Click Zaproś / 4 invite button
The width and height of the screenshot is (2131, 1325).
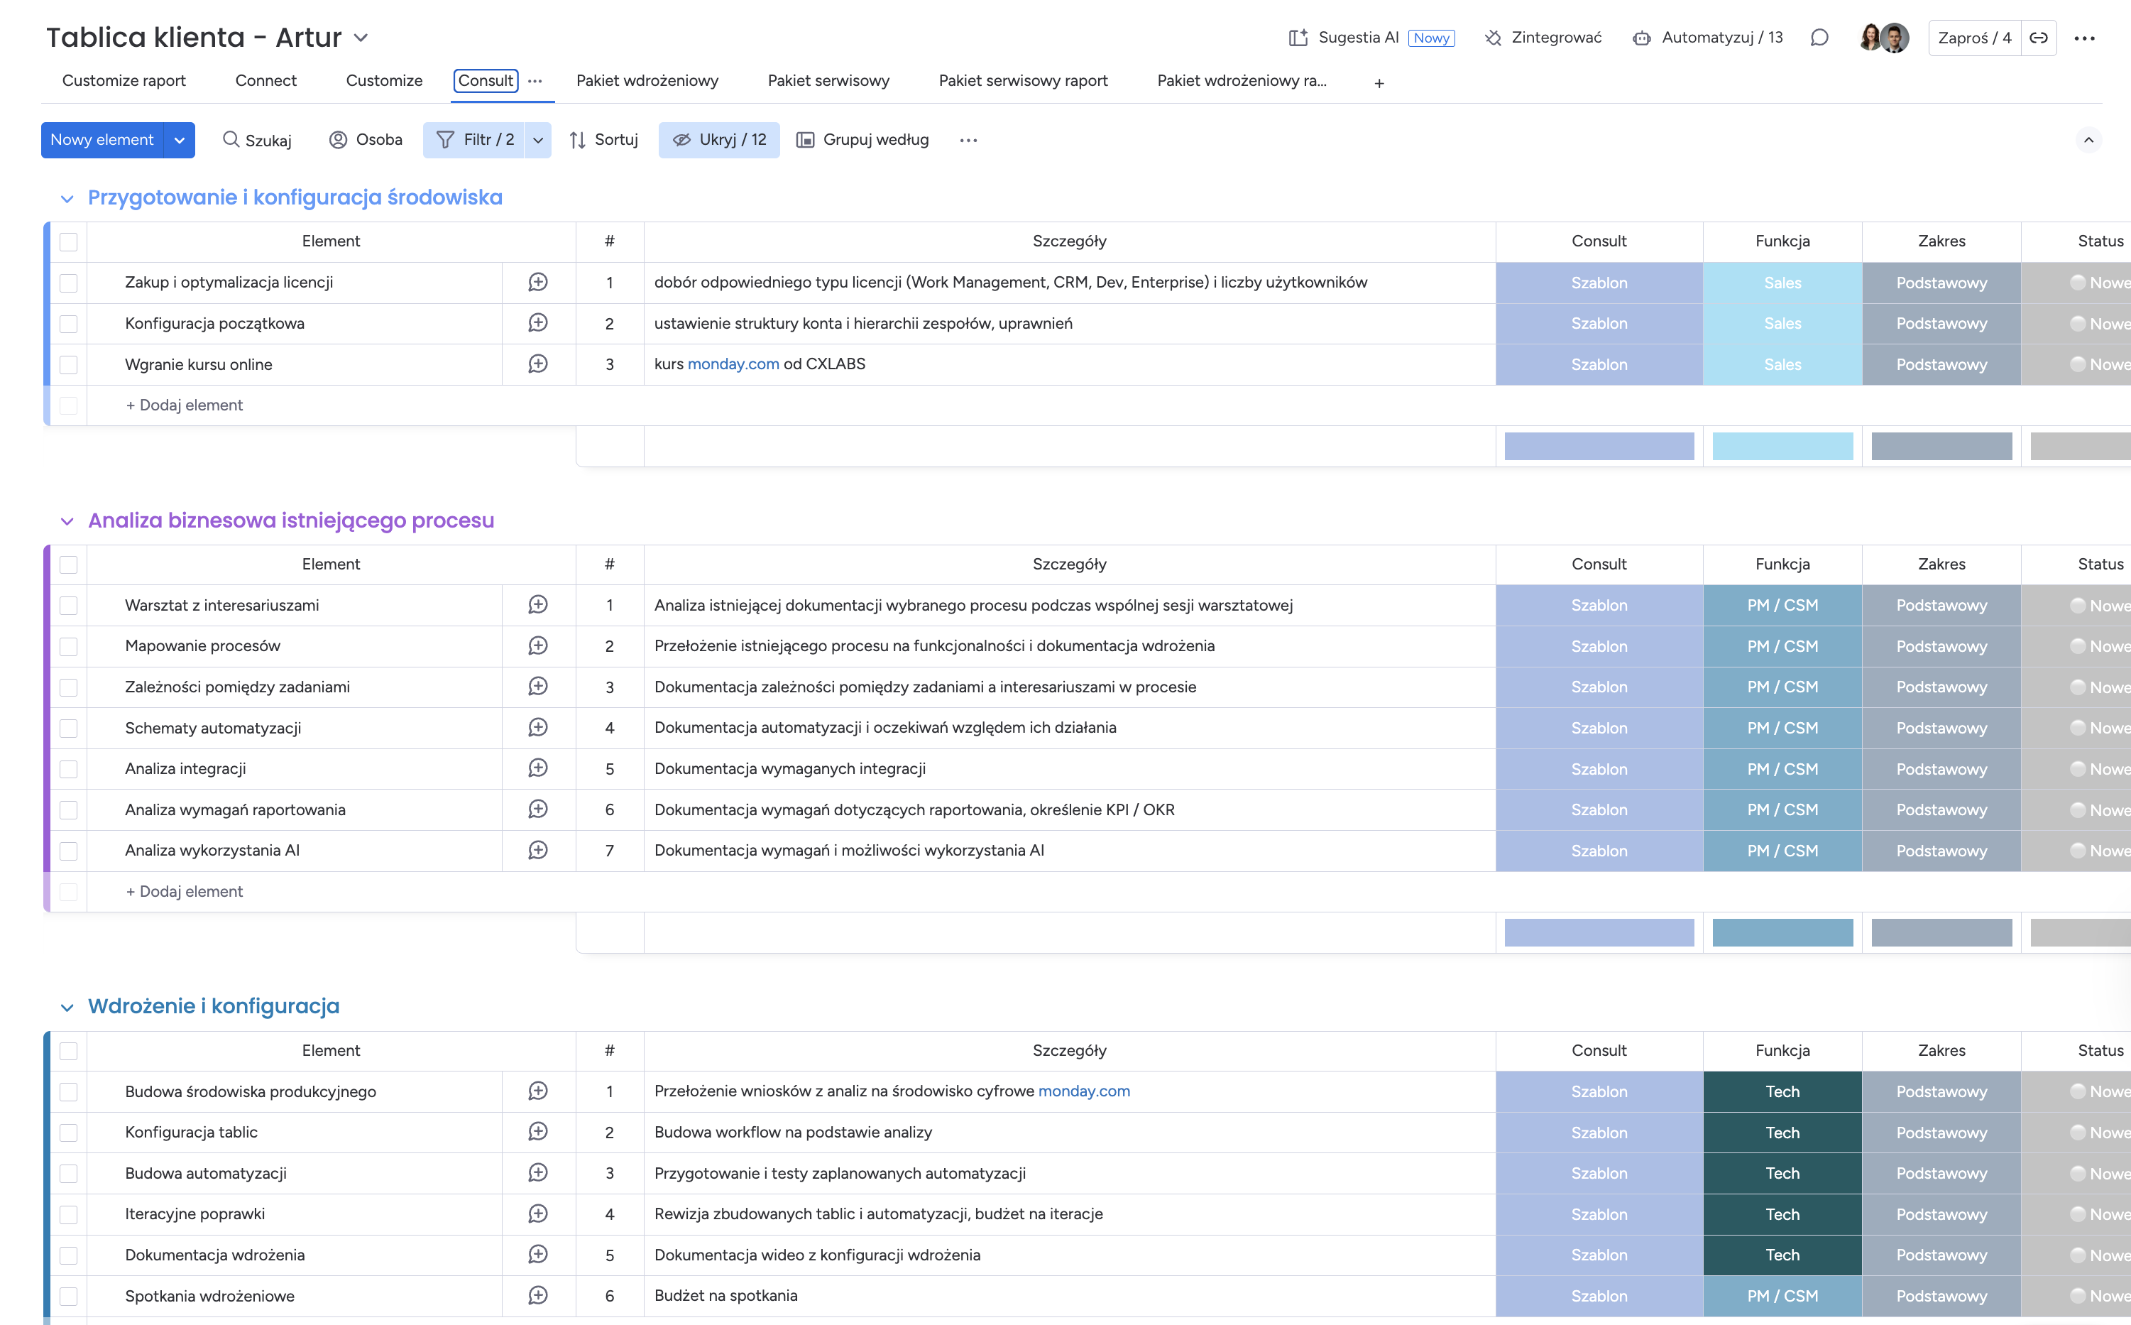1974,38
